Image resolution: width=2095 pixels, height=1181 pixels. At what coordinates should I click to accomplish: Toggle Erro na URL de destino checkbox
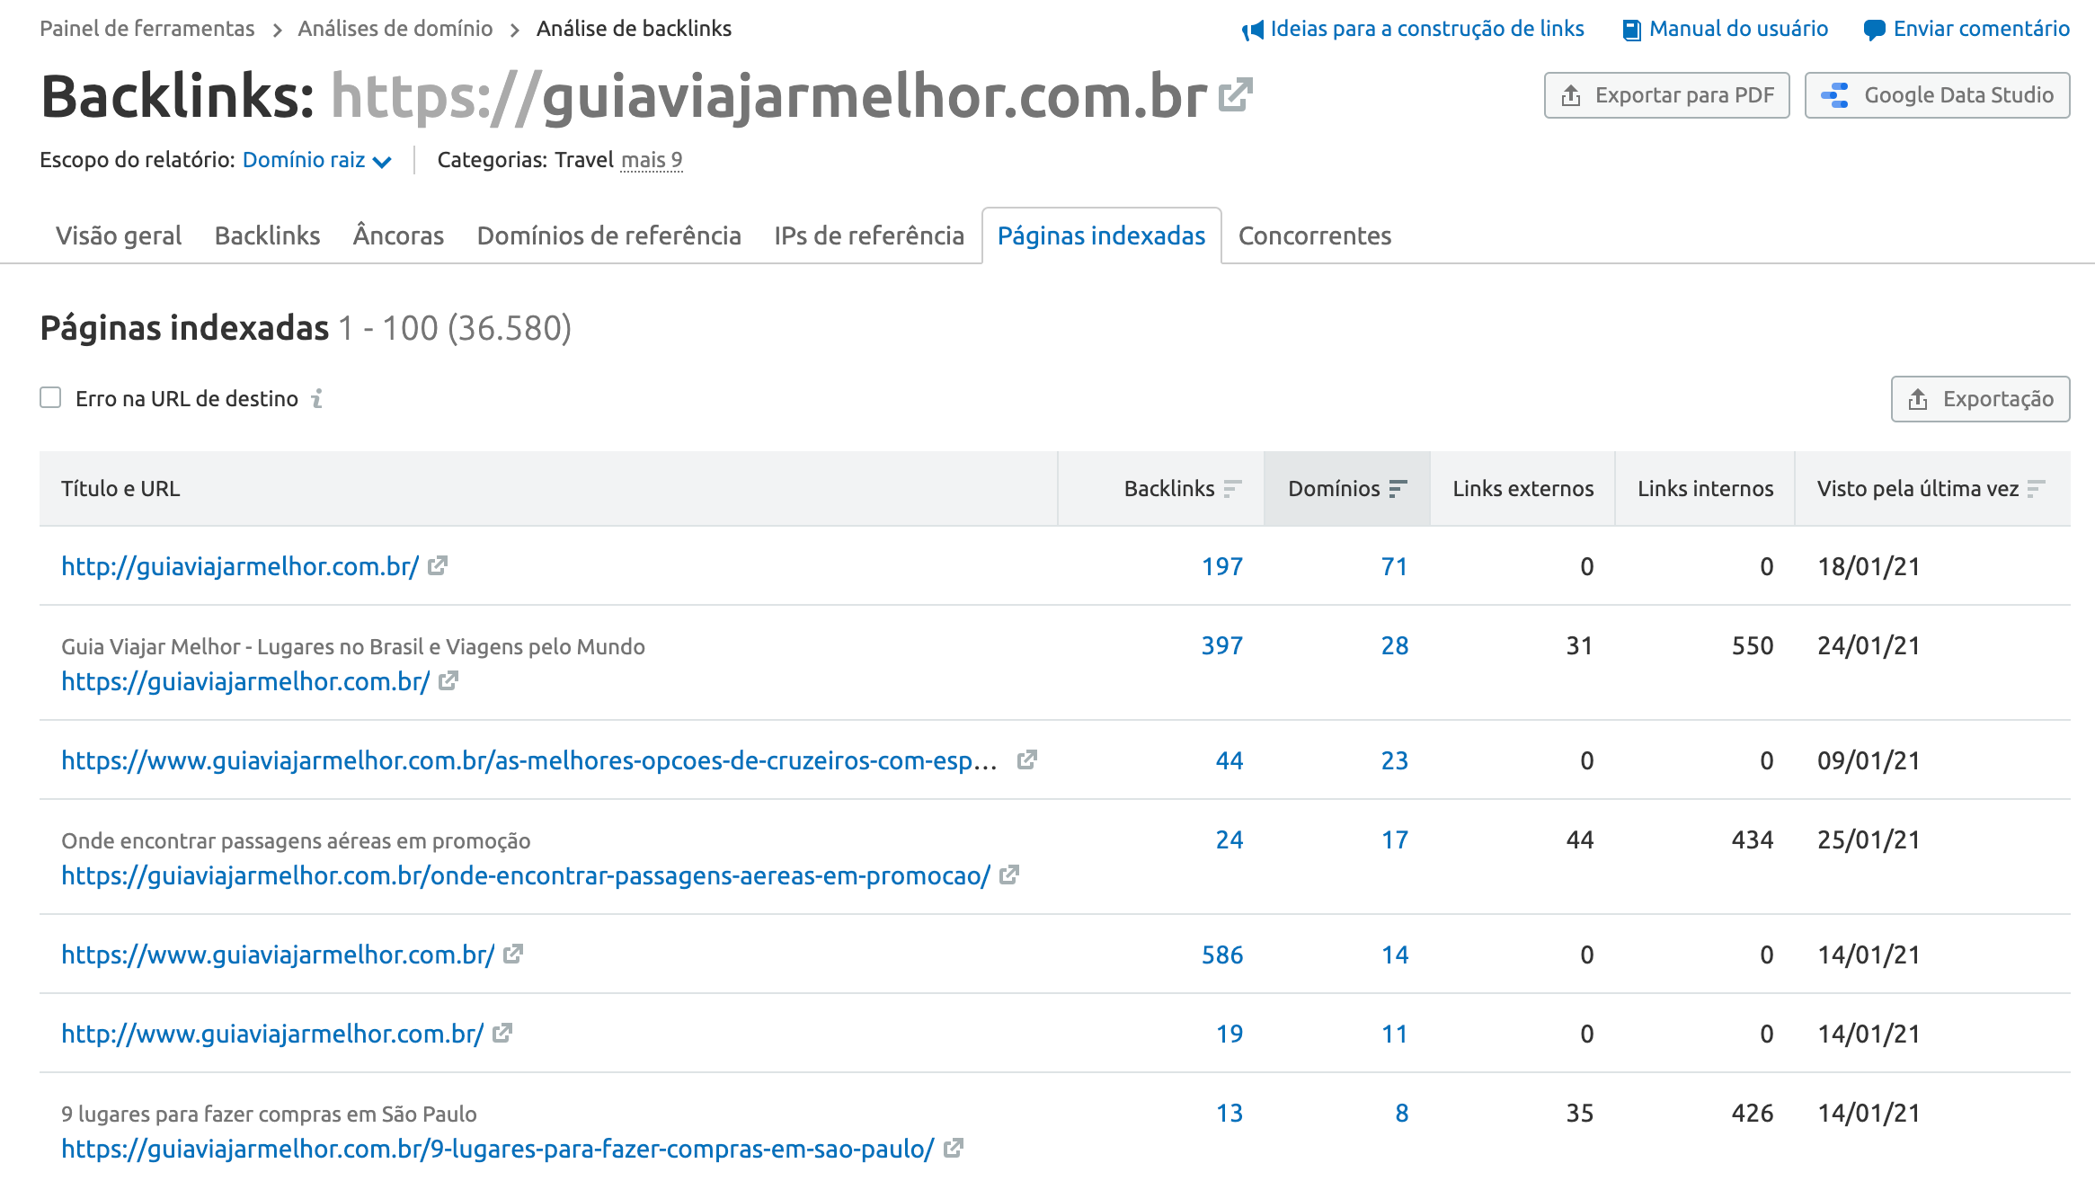coord(50,397)
